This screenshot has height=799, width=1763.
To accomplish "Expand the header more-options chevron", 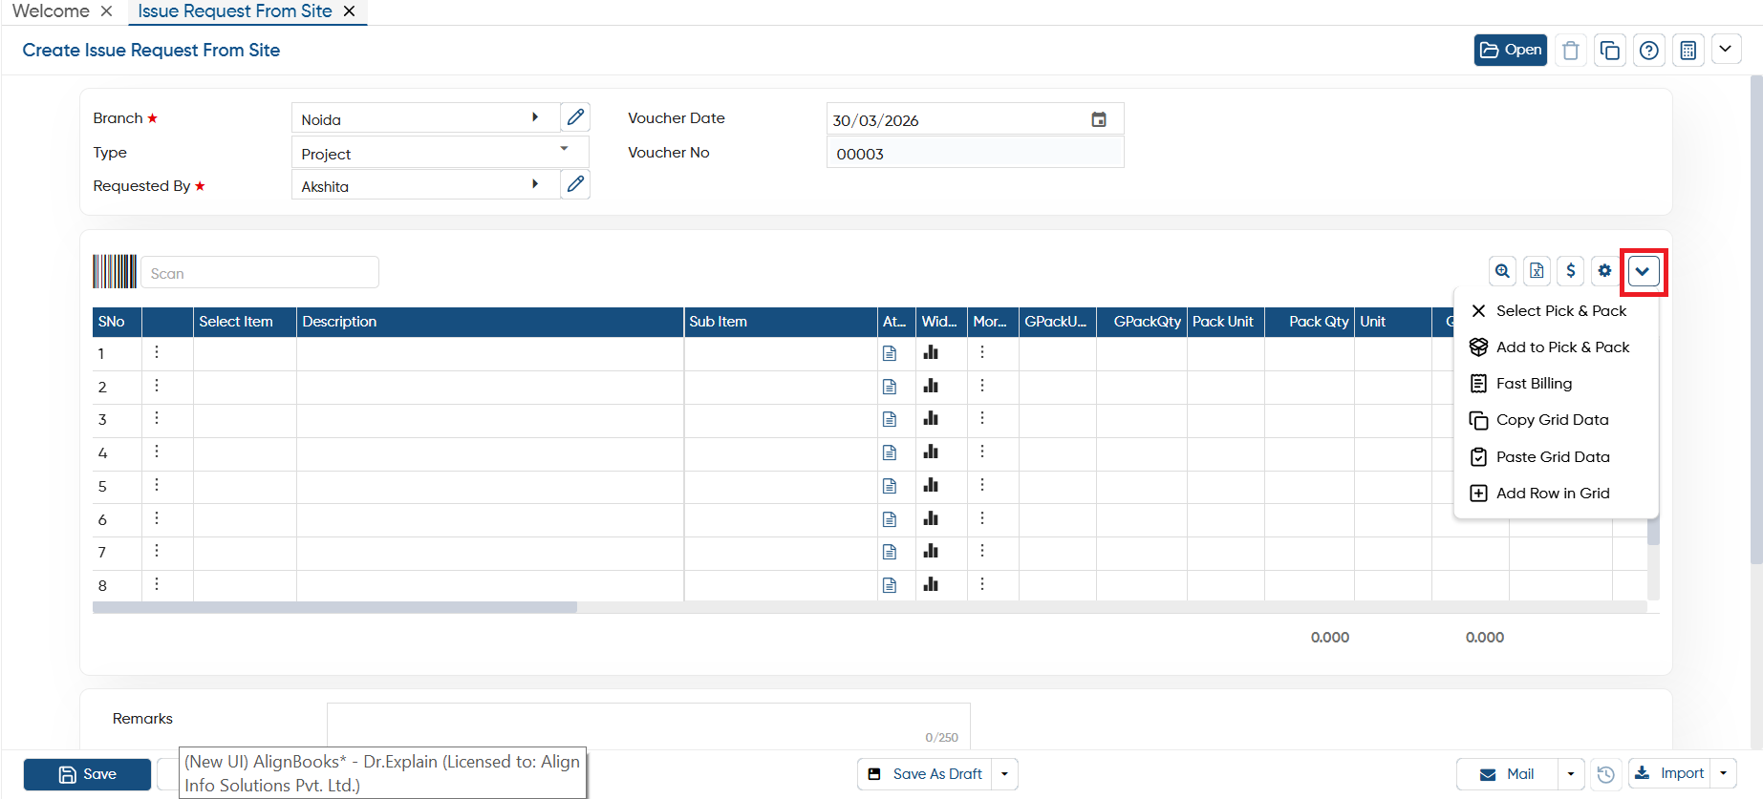I will pyautogui.click(x=1726, y=49).
